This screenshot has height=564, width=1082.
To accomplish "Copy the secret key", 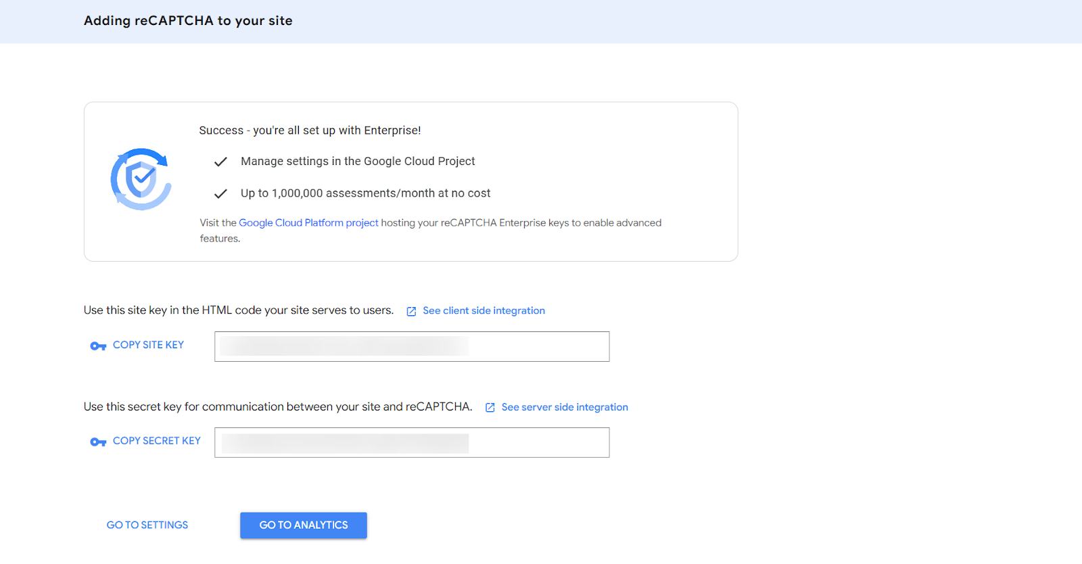I will [x=157, y=441].
